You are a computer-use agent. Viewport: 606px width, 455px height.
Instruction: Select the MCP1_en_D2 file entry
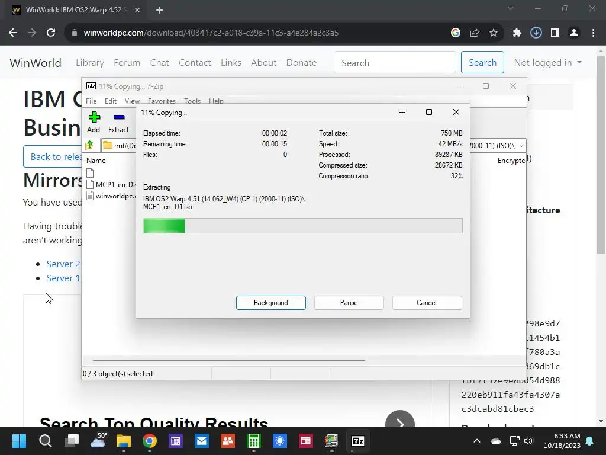point(111,185)
